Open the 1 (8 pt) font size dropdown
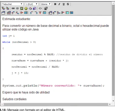 coord(32,4)
